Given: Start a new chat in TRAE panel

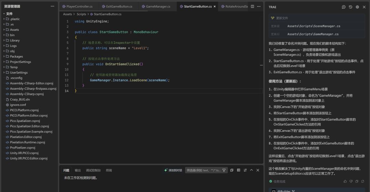Looking at the screenshot, I should click(344, 7).
